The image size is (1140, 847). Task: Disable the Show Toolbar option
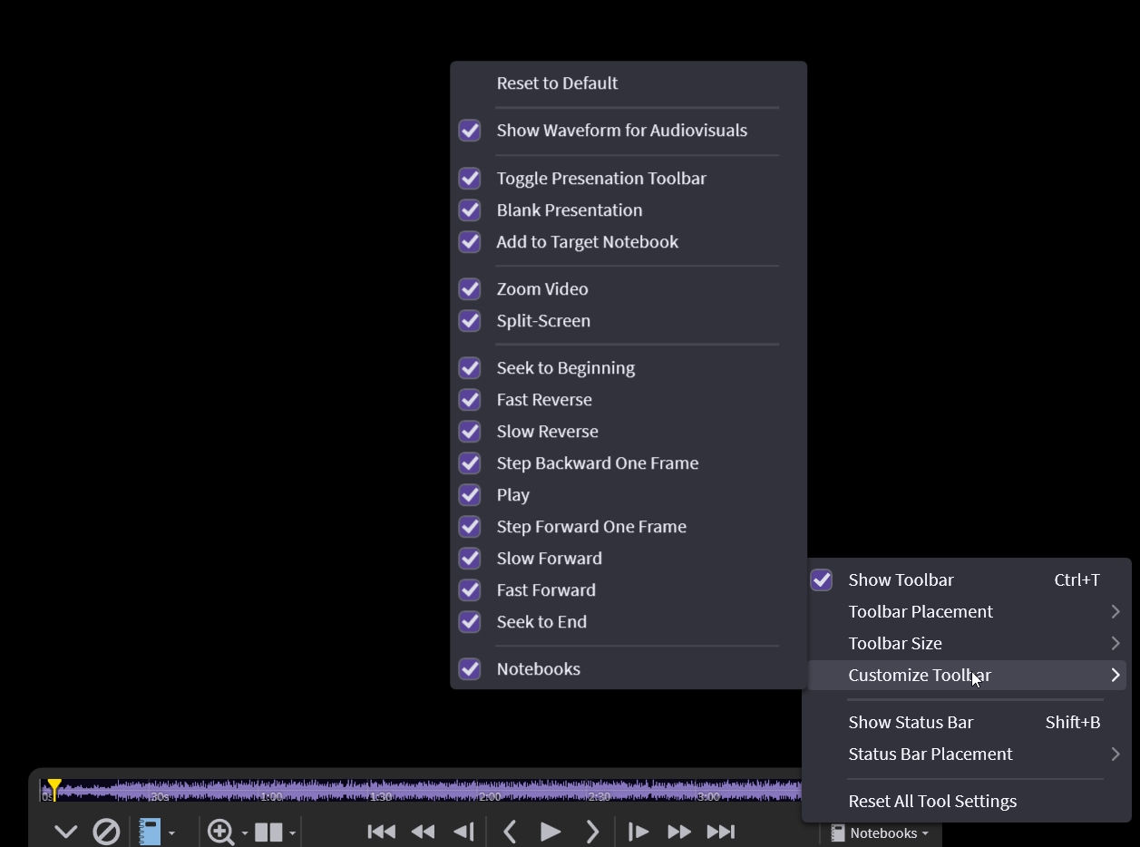(x=822, y=580)
